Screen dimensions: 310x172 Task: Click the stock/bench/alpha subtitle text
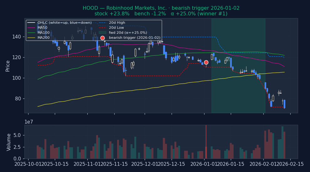click(161, 14)
